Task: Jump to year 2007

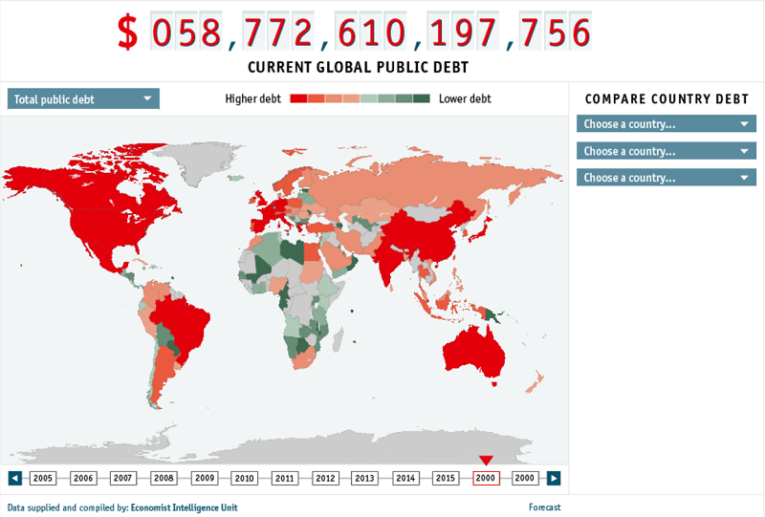Action: [123, 478]
